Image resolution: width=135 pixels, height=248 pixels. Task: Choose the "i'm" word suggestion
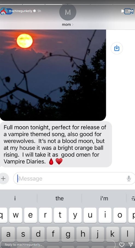[x=104, y=198]
